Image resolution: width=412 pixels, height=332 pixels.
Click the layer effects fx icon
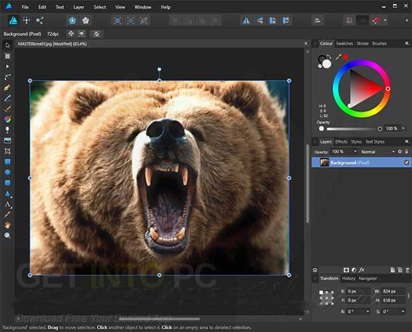point(361,269)
